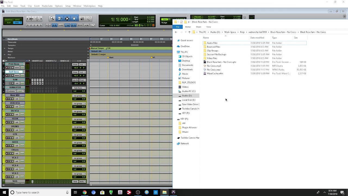Open the Plugin Alliance folder in sidebar
Screen dimensions: 348x196
click(x=189, y=127)
